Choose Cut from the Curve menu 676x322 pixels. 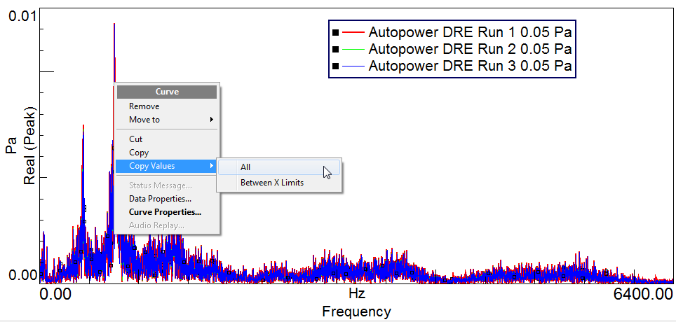(135, 139)
